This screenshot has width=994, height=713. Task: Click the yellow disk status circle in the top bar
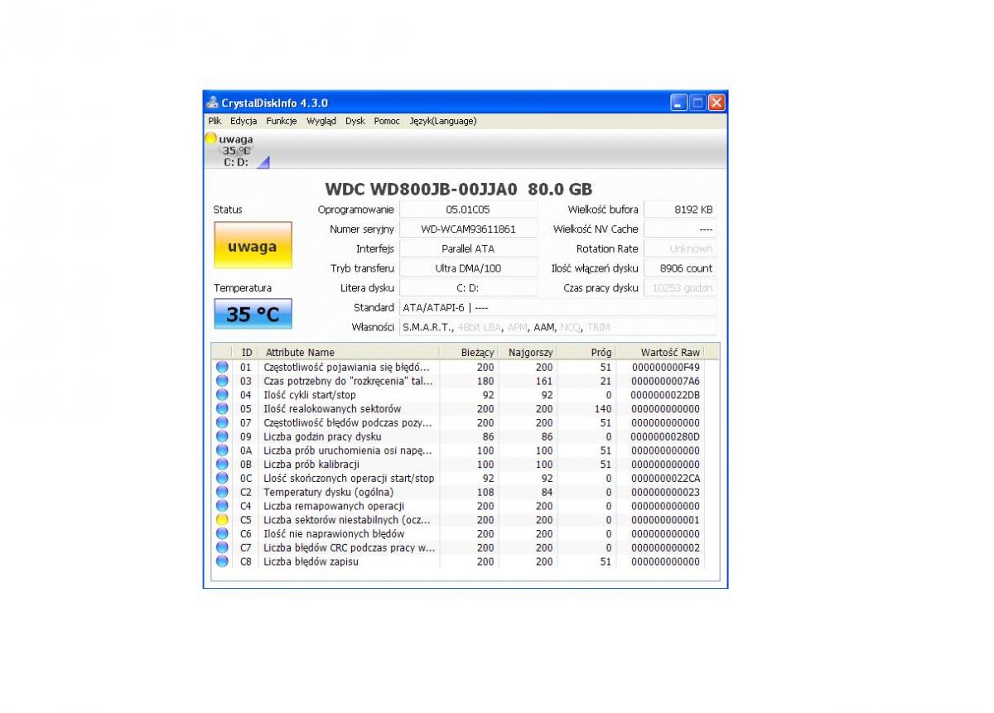point(211,139)
